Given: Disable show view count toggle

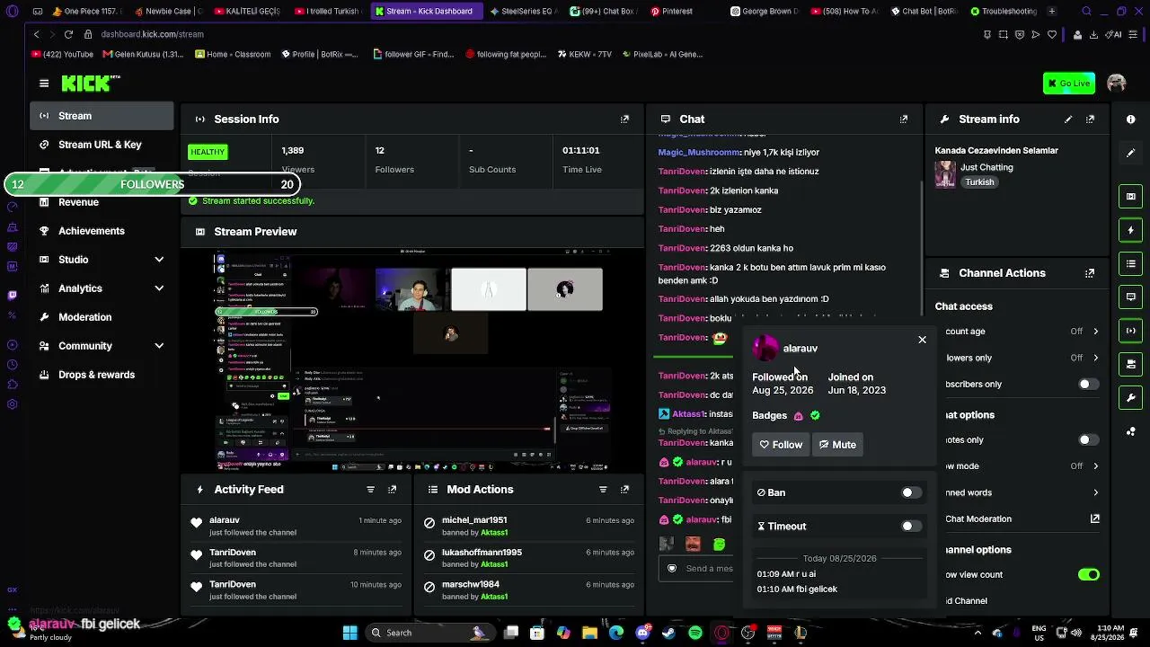Looking at the screenshot, I should 1088,575.
